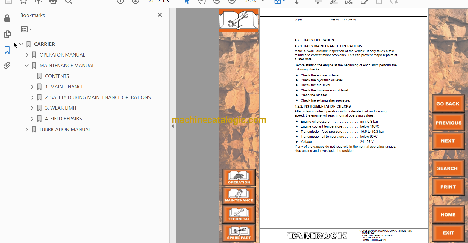Collapse the CARRIER bookmark

pyautogui.click(x=21, y=44)
